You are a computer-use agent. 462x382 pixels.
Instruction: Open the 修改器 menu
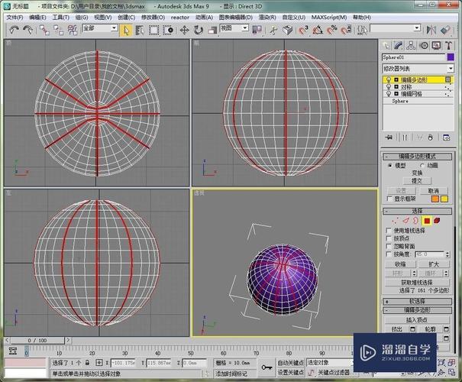[153, 16]
